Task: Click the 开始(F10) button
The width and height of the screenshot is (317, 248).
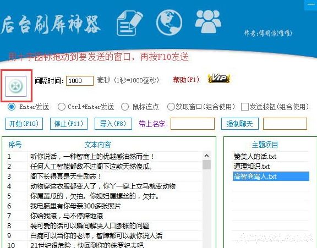Action: click(24, 124)
